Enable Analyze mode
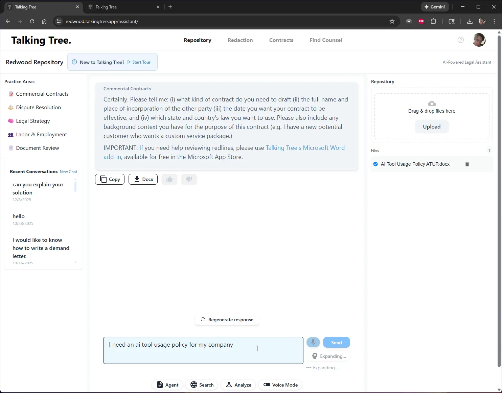This screenshot has width=502, height=393. tap(238, 385)
